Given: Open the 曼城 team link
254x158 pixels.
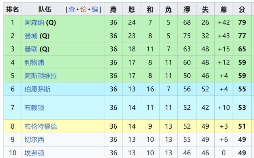Looking at the screenshot, I should coord(31,36).
